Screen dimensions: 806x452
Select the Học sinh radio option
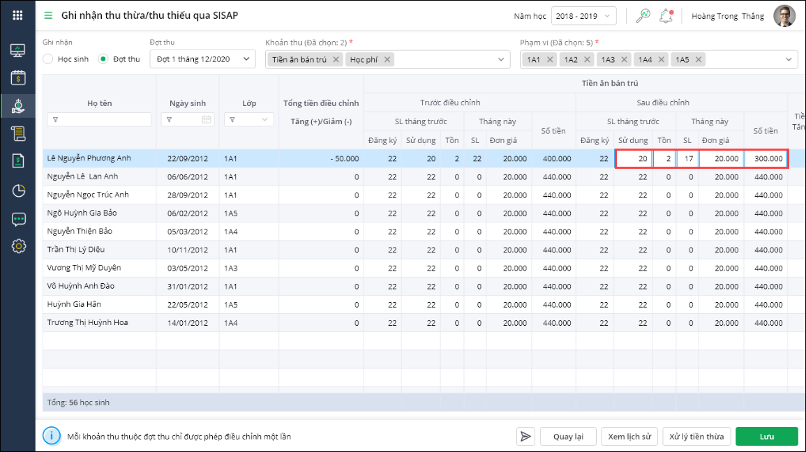[x=48, y=59]
